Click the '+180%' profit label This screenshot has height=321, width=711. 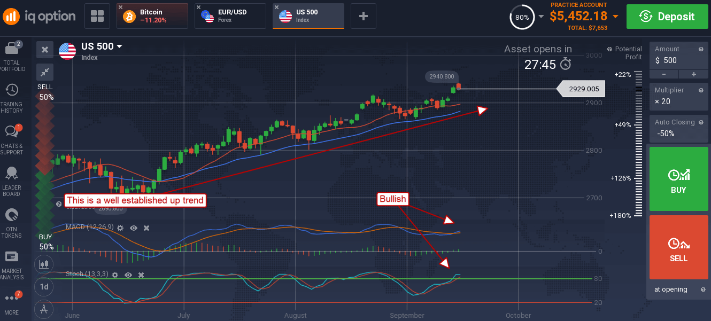pyautogui.click(x=620, y=215)
